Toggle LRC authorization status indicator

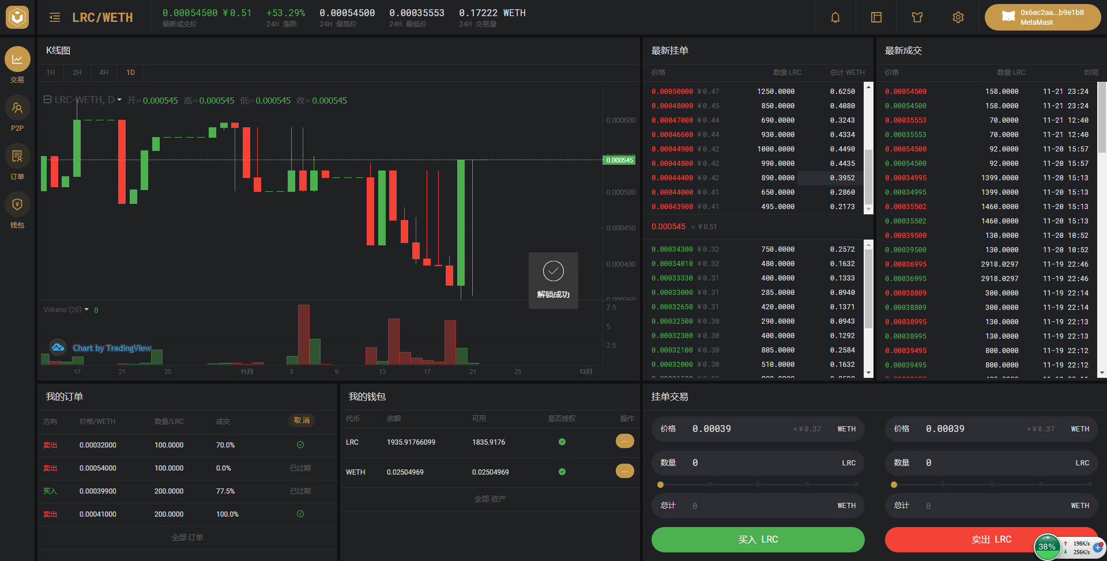pyautogui.click(x=562, y=442)
